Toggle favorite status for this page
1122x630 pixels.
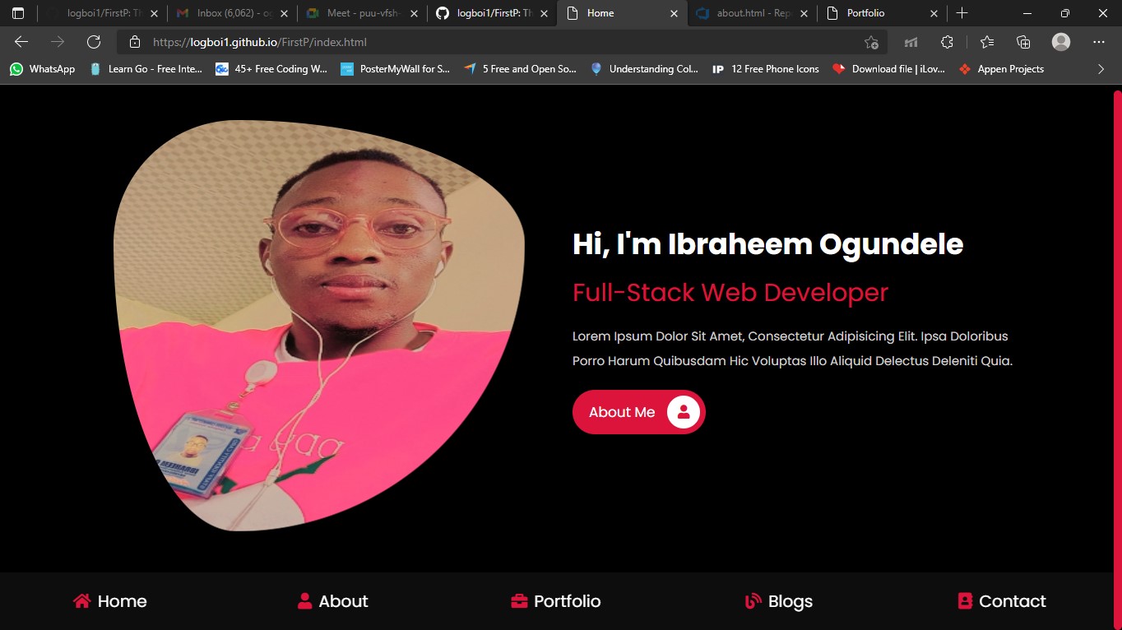point(872,41)
